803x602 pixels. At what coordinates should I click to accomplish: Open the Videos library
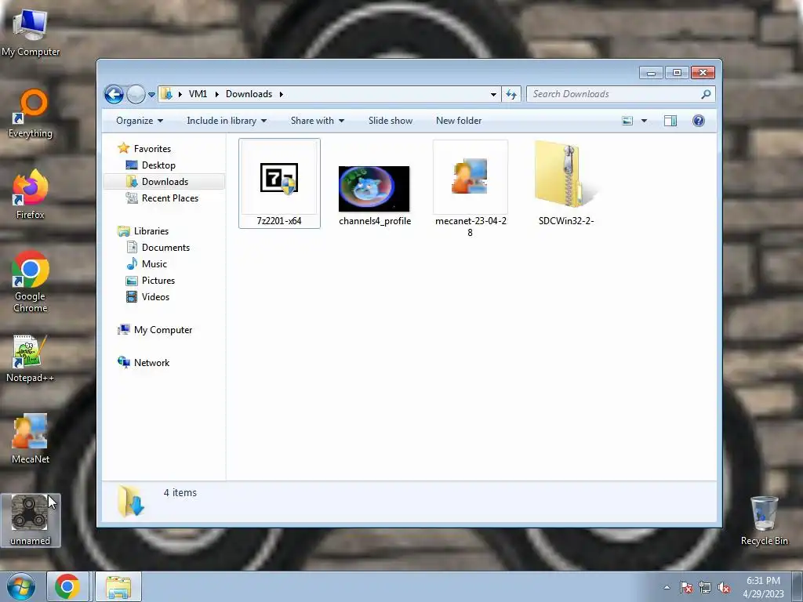(155, 297)
